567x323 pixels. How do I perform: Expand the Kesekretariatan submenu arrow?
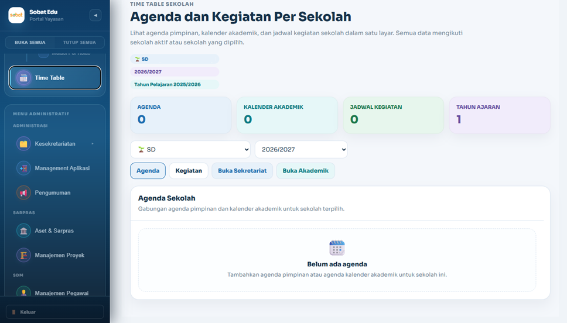(93, 143)
